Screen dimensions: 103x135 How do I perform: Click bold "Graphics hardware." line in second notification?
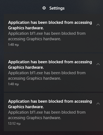26,67
